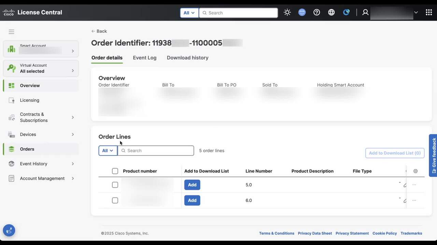Click the floating assistant icon at bottom-left
Viewport: 437px width, 245px height.
click(x=9, y=230)
